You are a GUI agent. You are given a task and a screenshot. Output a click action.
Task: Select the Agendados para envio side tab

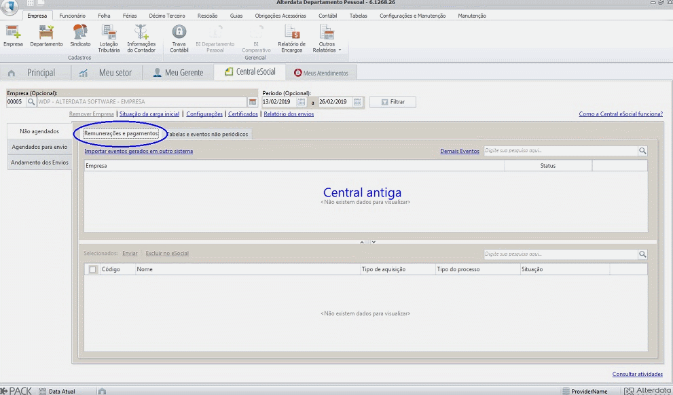click(39, 147)
